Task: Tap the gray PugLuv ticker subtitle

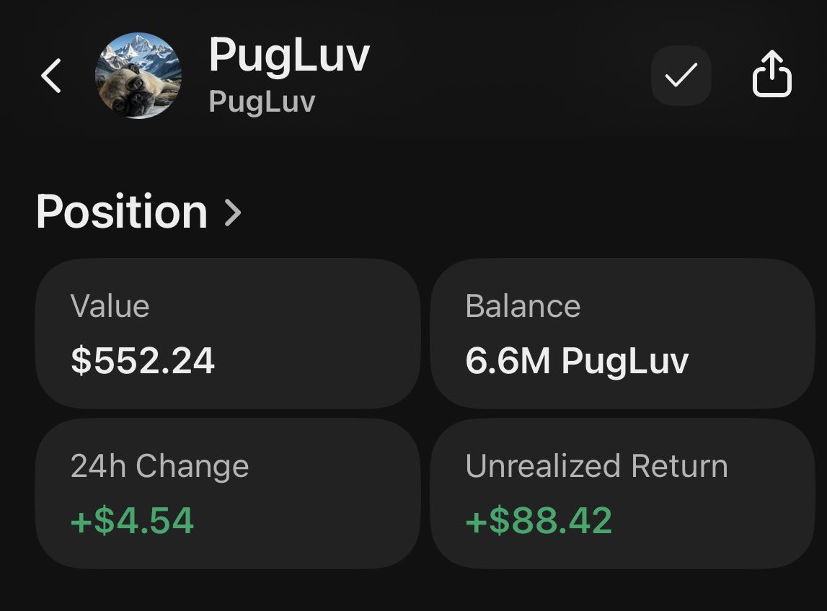Action: pos(262,102)
